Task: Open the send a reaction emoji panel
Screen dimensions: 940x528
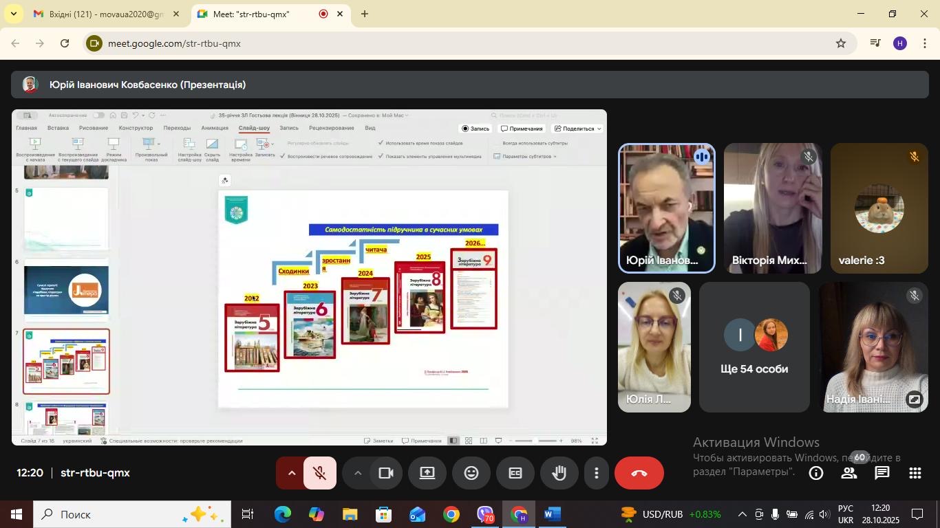Action: tap(471, 473)
